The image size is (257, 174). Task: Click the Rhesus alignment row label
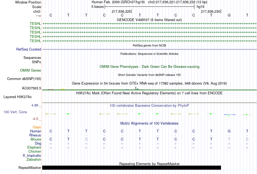pyautogui.click(x=35, y=135)
